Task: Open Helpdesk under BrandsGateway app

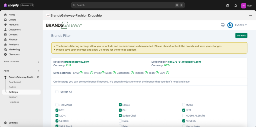Action: point(14,102)
